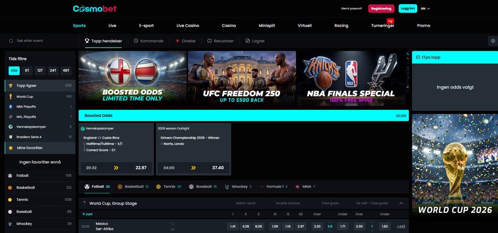Screen dimensions: 498x233
Task: Click the bet slip ticket icon
Action: tap(418, 57)
